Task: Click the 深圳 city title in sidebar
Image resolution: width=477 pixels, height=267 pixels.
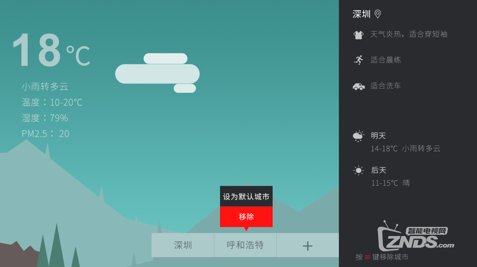Action: pyautogui.click(x=361, y=14)
